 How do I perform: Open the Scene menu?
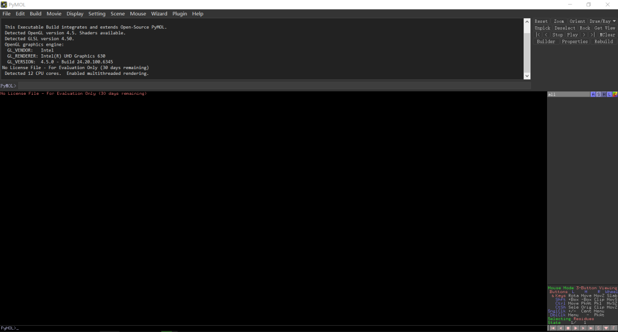pos(117,13)
